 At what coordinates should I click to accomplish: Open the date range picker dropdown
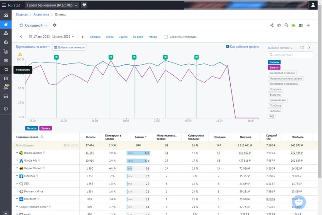coord(52,37)
